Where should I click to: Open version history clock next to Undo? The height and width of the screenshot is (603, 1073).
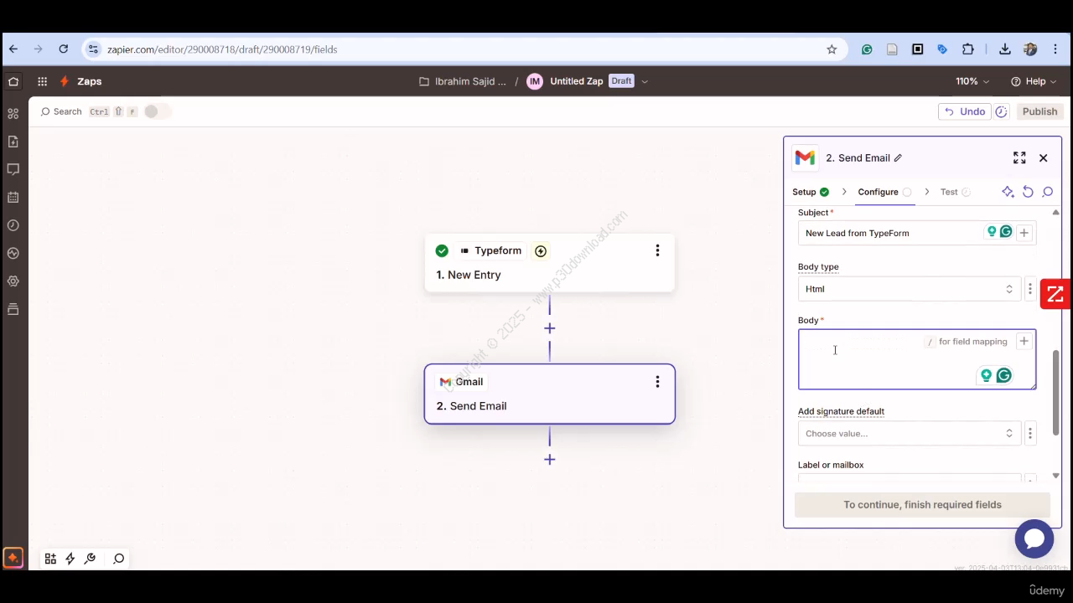tap(1001, 111)
